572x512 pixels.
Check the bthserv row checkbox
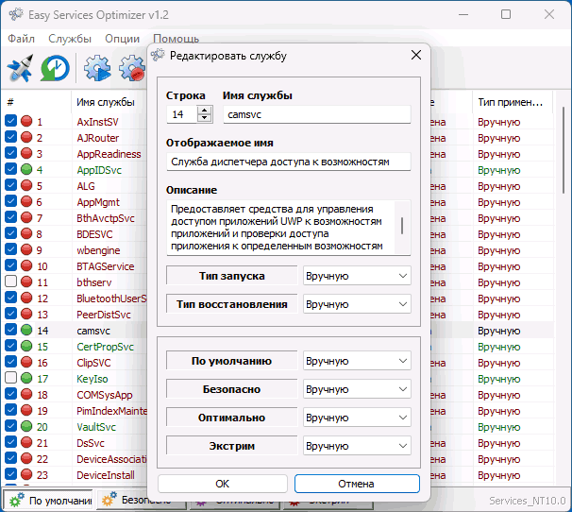(11, 282)
